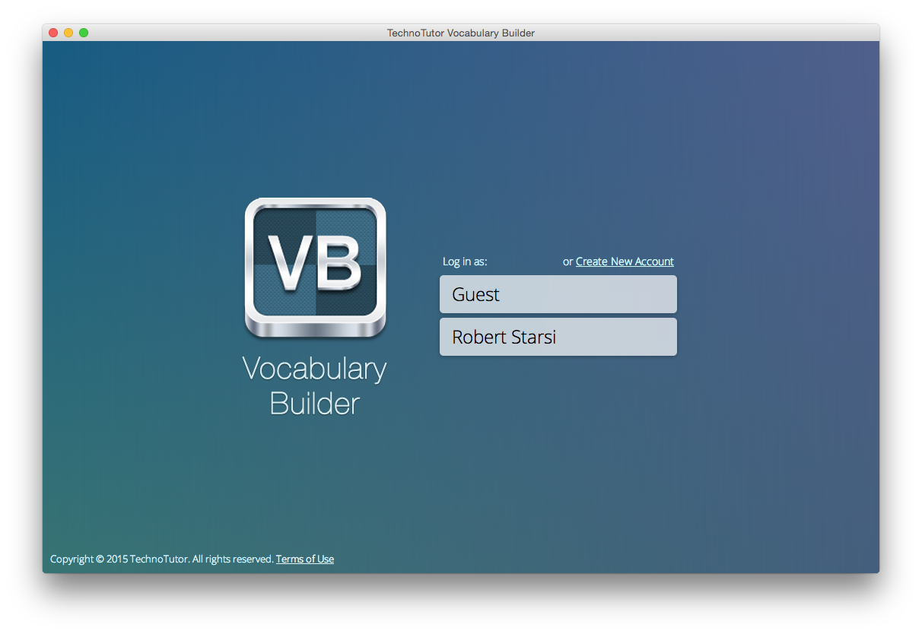Close the TechnoTutor Vocabulary Builder window
The height and width of the screenshot is (634, 922).
[x=52, y=33]
